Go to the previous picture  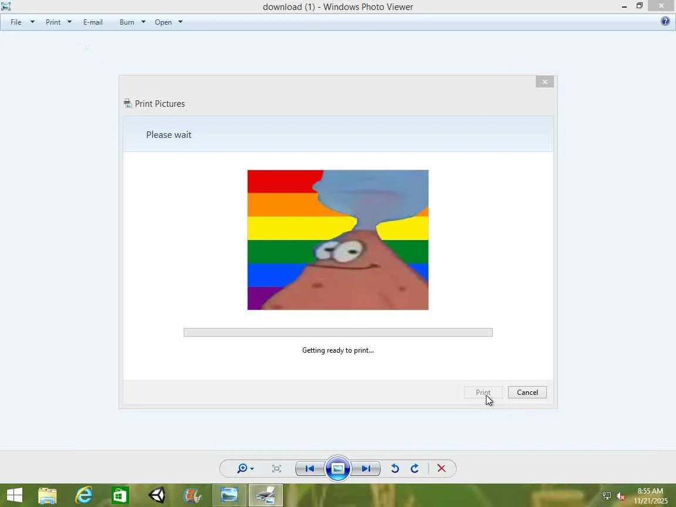click(310, 469)
